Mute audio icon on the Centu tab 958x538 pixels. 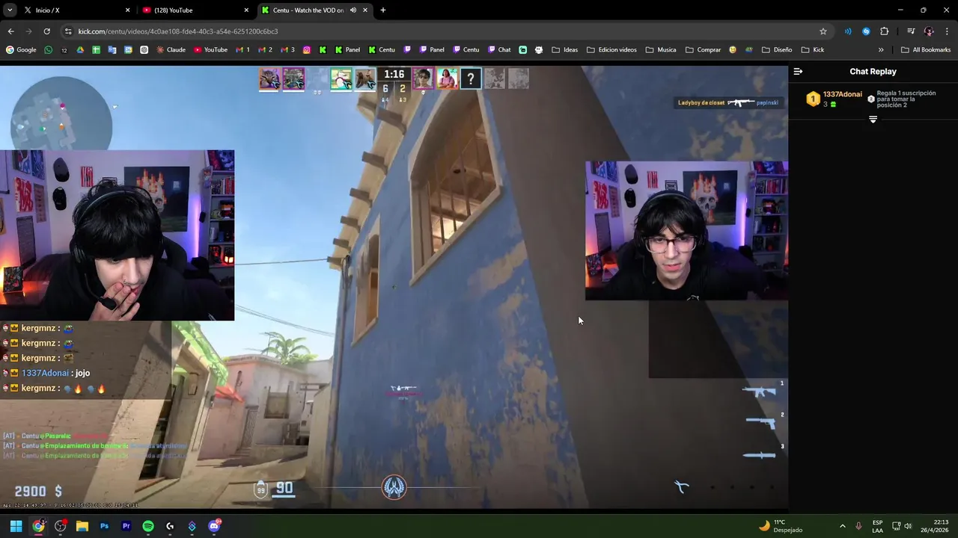click(353, 10)
